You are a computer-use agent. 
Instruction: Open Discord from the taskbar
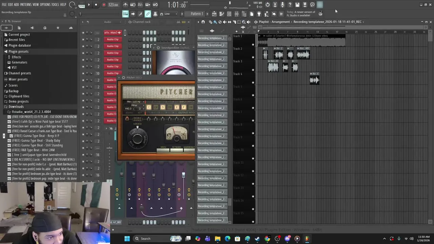[287, 239]
